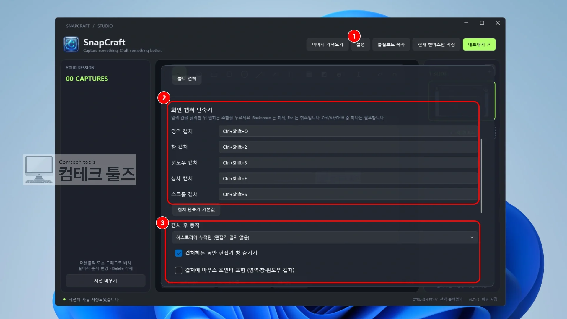The width and height of the screenshot is (567, 319).
Task: Click the 화면 캡처 단축키 heading
Action: [192, 110]
